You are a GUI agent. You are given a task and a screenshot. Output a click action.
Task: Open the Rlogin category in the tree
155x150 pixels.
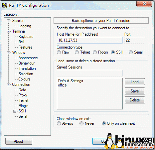[x=24, y=106]
